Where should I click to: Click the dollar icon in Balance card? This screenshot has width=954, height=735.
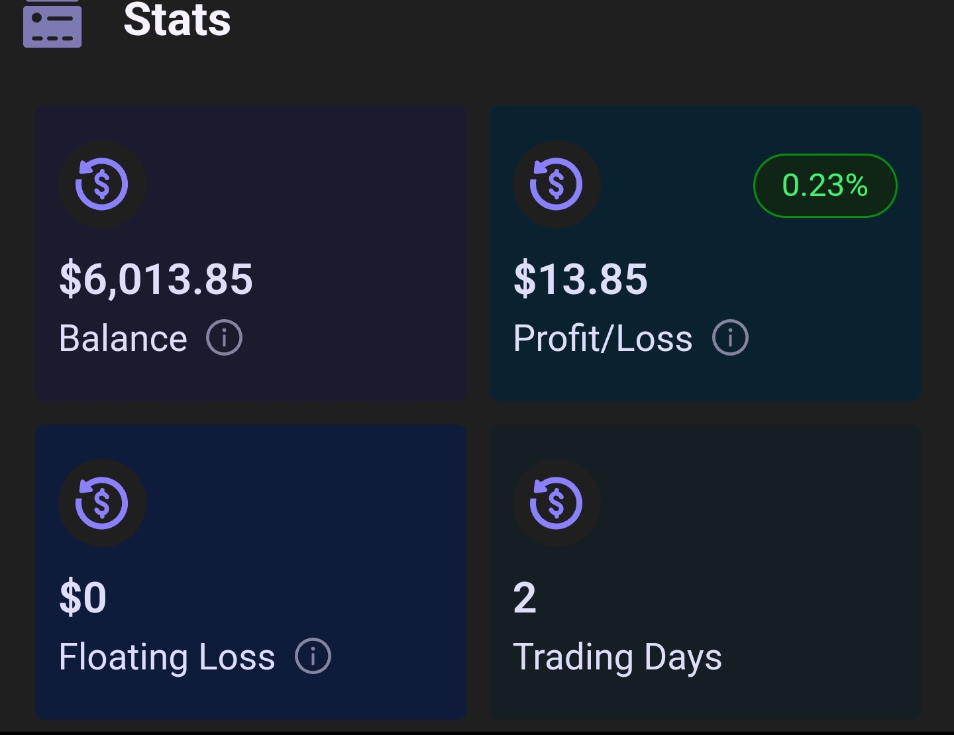coord(102,184)
